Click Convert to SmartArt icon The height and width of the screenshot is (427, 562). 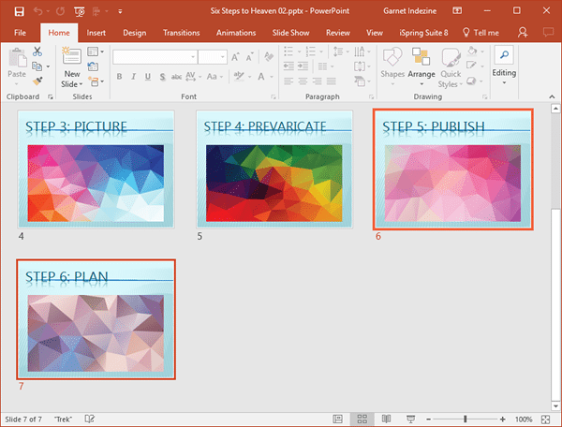tap(360, 81)
